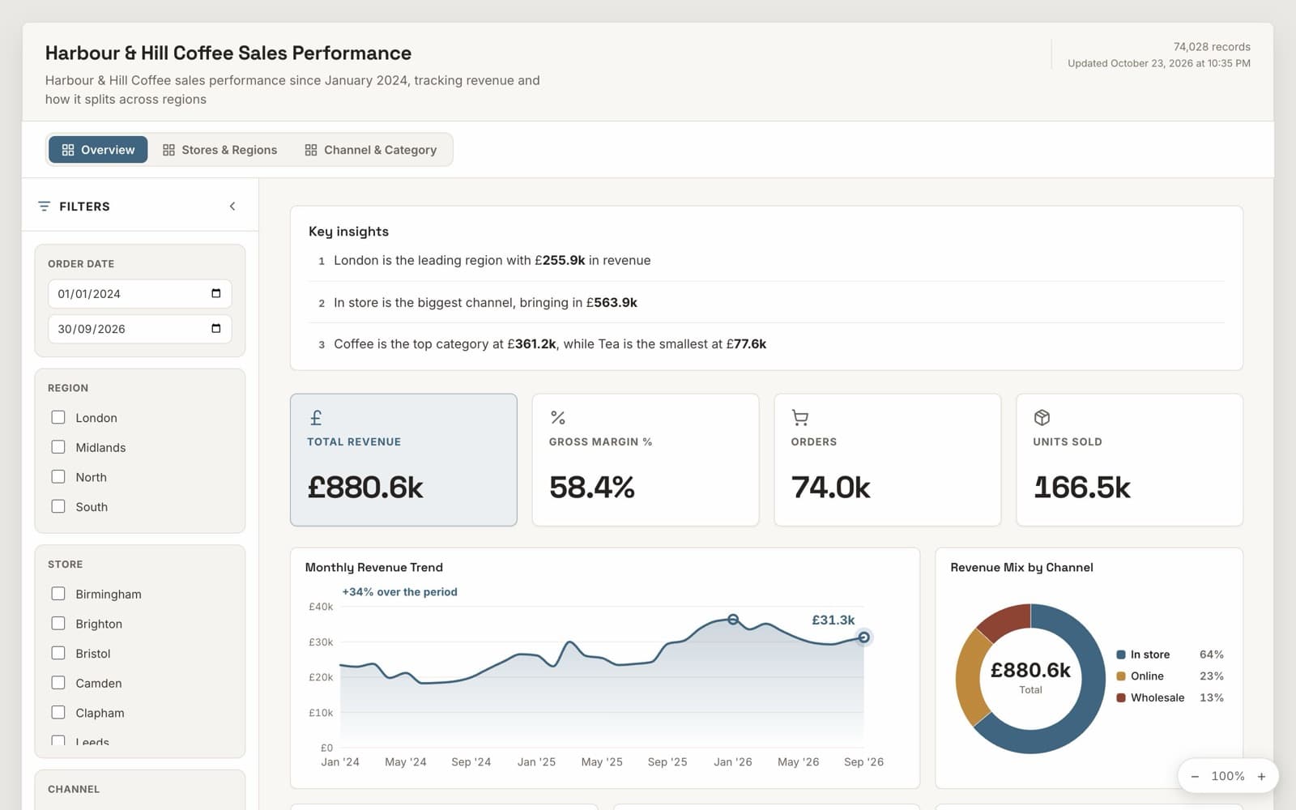The height and width of the screenshot is (810, 1296).
Task: Switch to Stores & Regions tab
Action: (220, 150)
